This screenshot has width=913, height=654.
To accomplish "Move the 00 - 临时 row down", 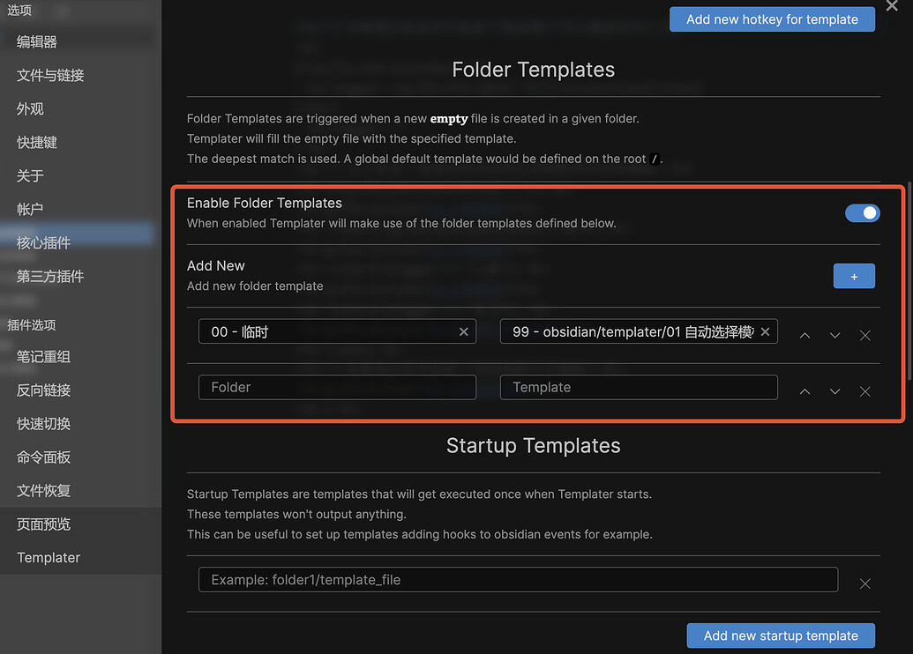I will [x=834, y=335].
